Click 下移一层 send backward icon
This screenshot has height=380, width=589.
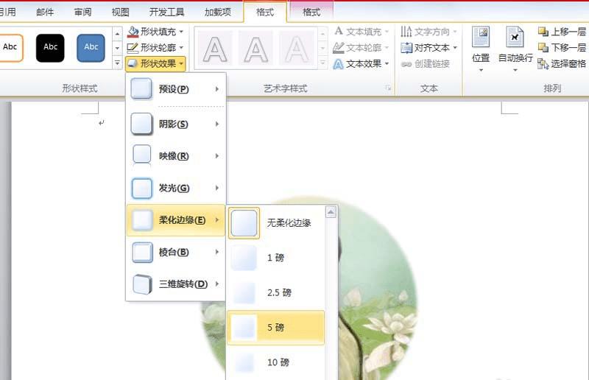[543, 47]
